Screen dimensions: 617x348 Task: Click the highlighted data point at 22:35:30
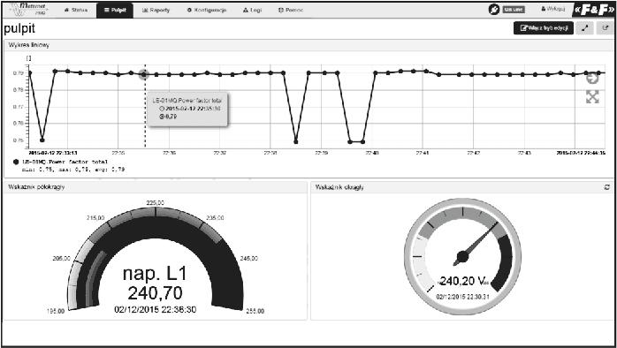144,74
